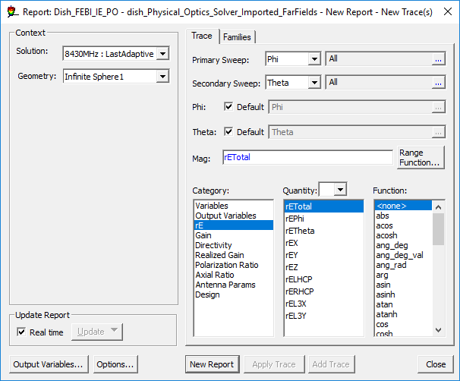Open the Quantity filter dropdown
Image resolution: width=460 pixels, height=381 pixels.
(339, 189)
